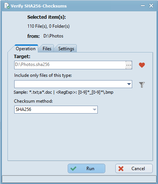Click the checksum app icon in title bar

click(7, 6)
